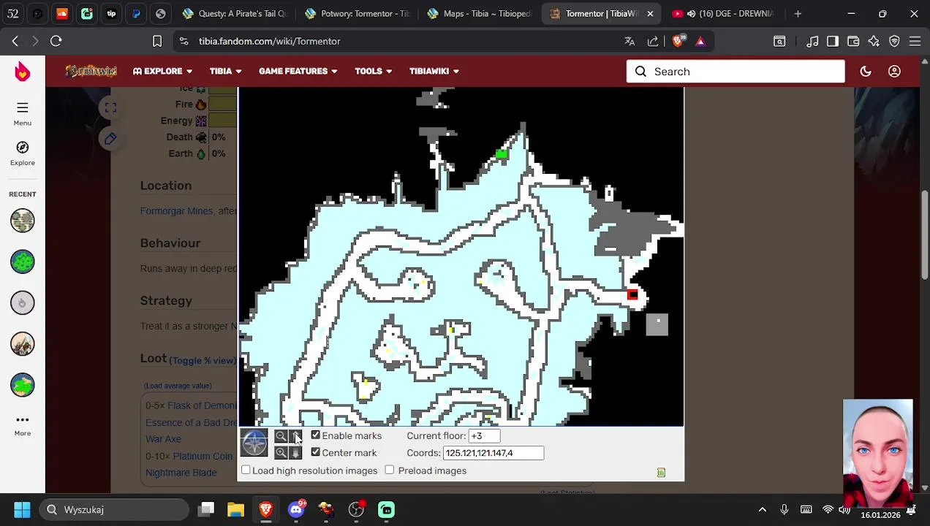Click the green mark on map
Screen dimensions: 930x526
[502, 154]
